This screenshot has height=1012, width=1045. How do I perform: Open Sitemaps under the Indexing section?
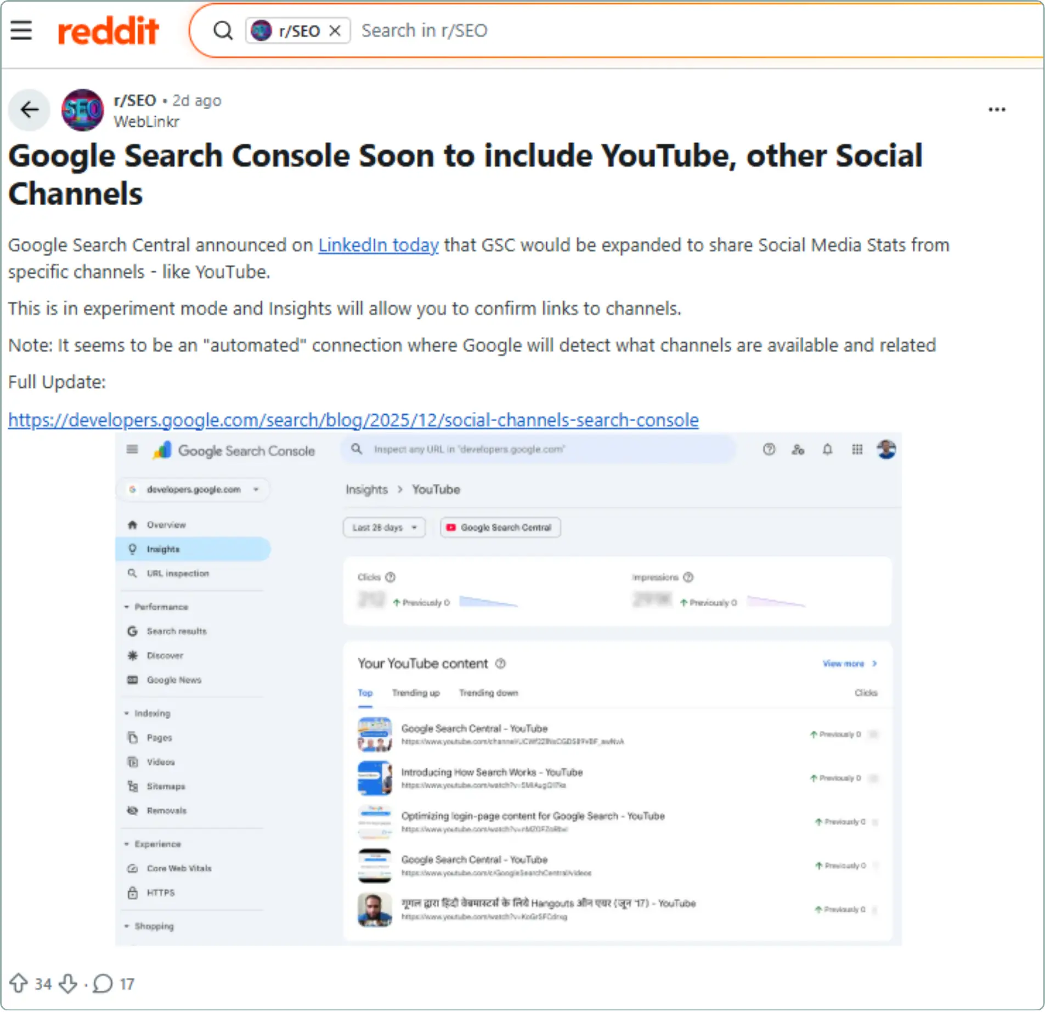(x=166, y=786)
